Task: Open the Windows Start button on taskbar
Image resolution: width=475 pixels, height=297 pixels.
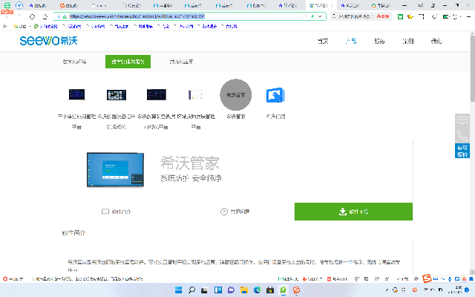Action: click(177, 288)
